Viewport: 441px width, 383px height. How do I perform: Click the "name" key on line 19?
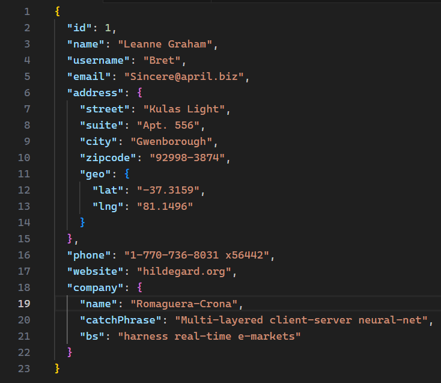click(99, 304)
